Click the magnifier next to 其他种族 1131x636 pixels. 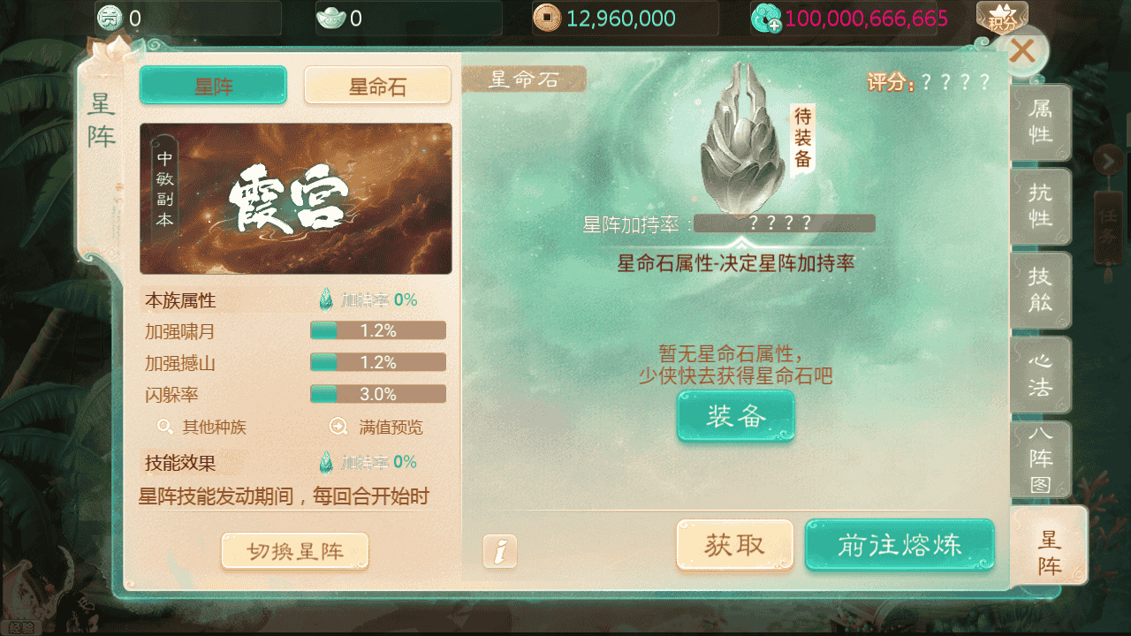click(x=164, y=427)
